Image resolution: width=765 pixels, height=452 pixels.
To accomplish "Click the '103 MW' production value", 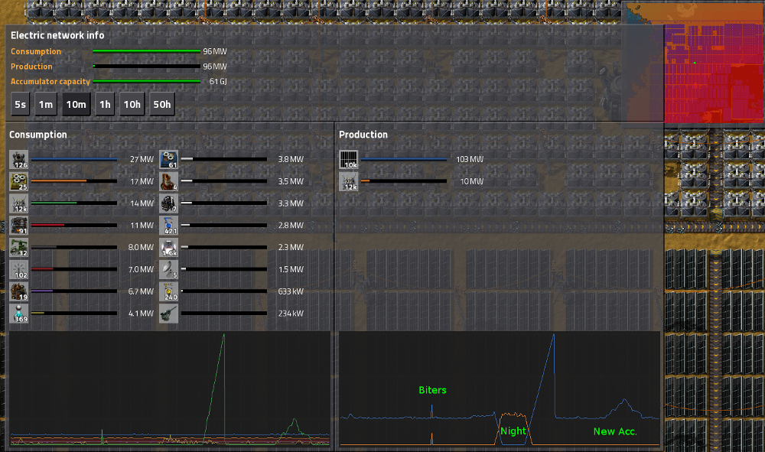I will click(470, 159).
